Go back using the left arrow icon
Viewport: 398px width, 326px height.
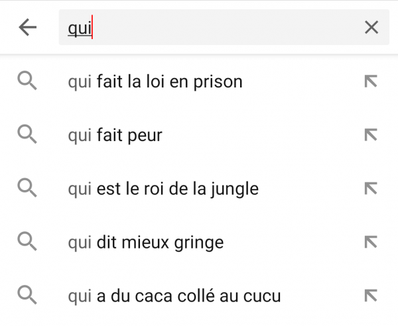[x=28, y=27]
